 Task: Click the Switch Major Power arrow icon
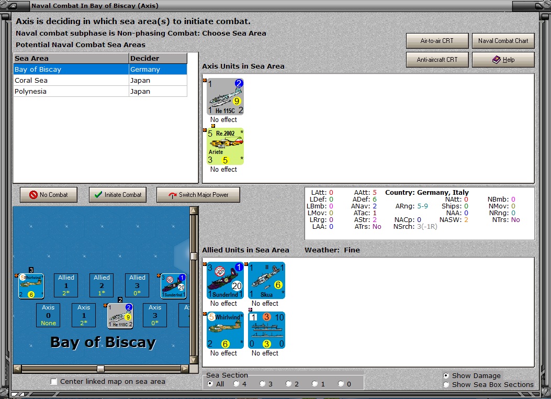tap(173, 195)
